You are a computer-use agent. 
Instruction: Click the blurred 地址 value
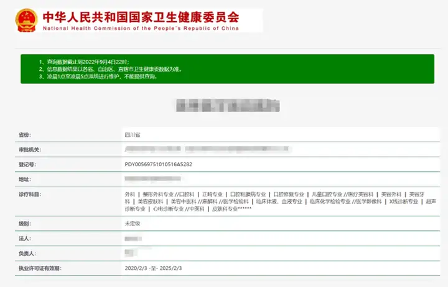pos(153,179)
